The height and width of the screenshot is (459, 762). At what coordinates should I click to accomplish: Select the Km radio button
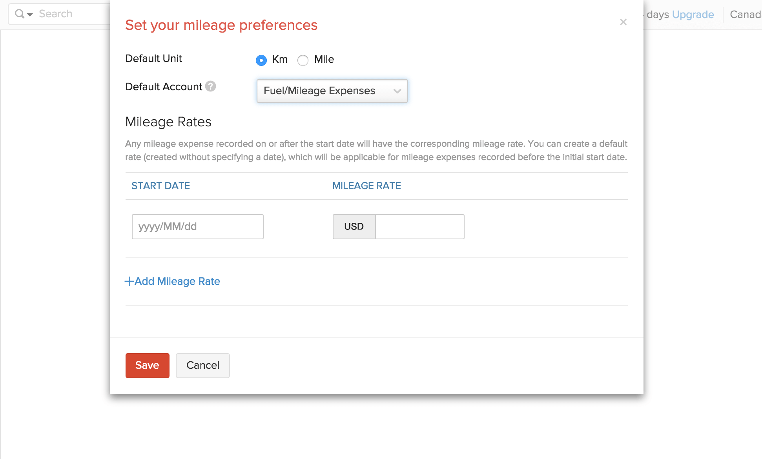pos(261,59)
